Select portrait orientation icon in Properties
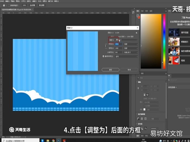Screen dimensions: 190x142 coord(144,95)
